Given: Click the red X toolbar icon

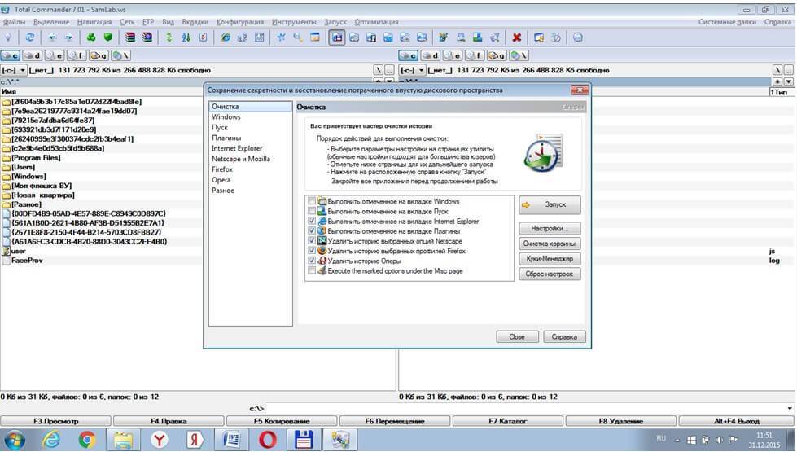Looking at the screenshot, I should point(516,37).
